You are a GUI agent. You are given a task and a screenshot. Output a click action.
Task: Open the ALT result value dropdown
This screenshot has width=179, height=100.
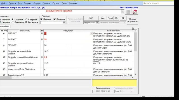click(x=91, y=34)
